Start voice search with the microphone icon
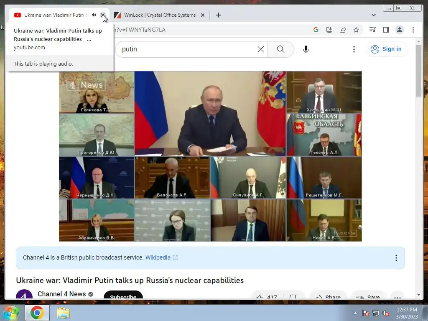The height and width of the screenshot is (321, 428). (x=306, y=49)
